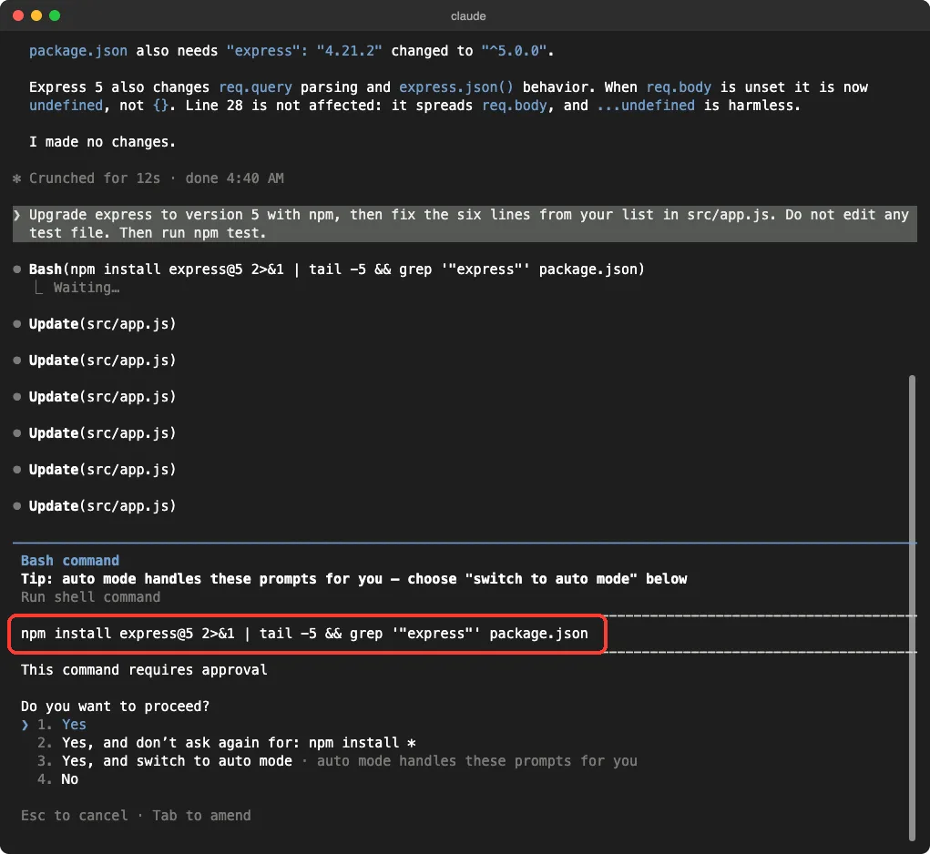Image resolution: width=930 pixels, height=854 pixels.
Task: Click the yellow minimize window button
Action: [x=36, y=15]
